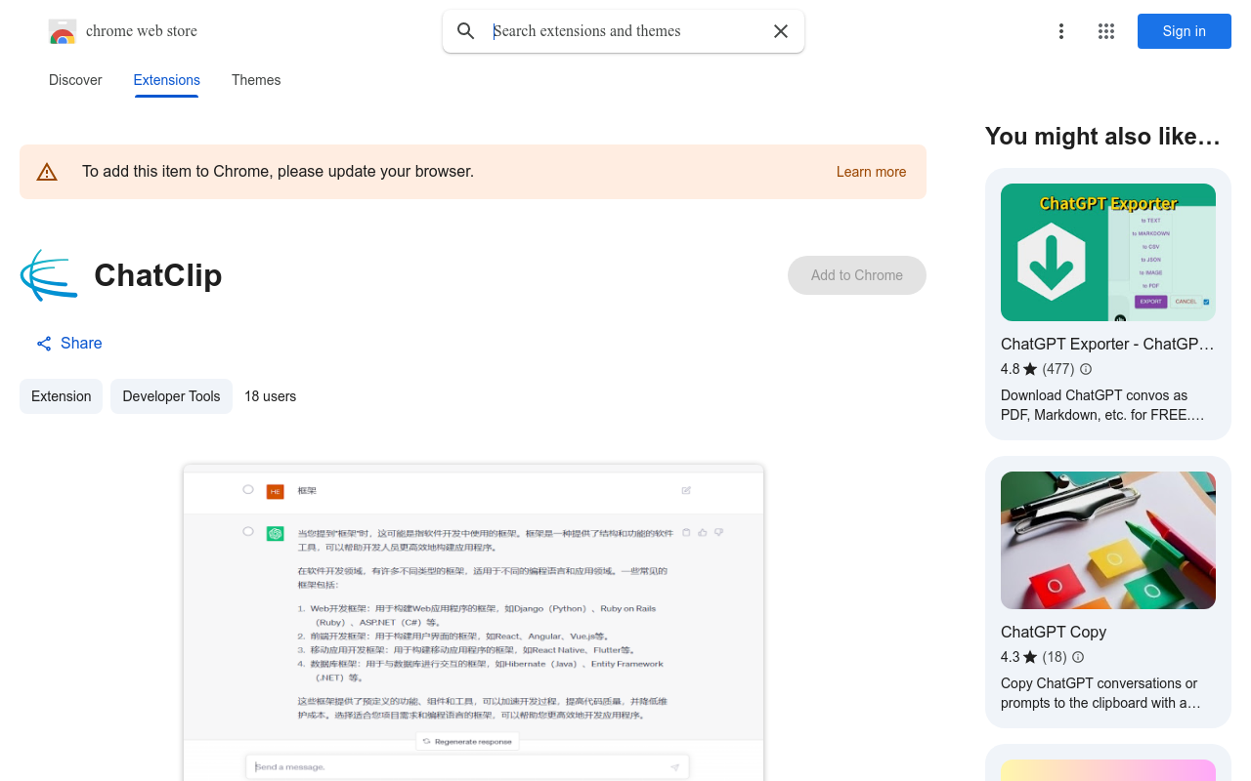1251x781 pixels.
Task: Focus the Search extensions and themes field
Action: [624, 31]
